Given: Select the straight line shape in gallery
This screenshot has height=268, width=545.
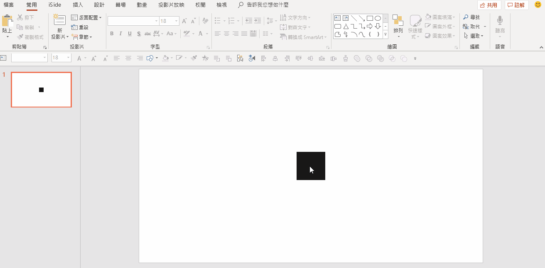Looking at the screenshot, I should click(x=354, y=18).
